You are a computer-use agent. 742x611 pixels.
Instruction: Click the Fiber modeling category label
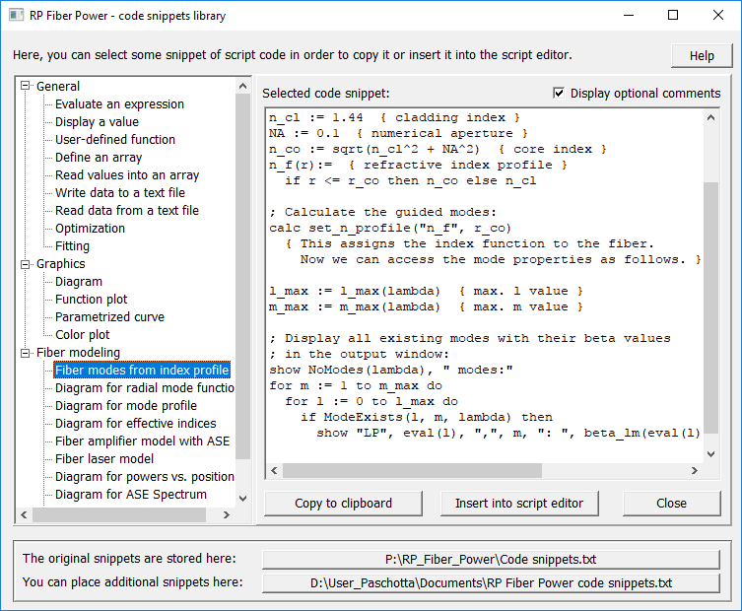[x=78, y=353]
